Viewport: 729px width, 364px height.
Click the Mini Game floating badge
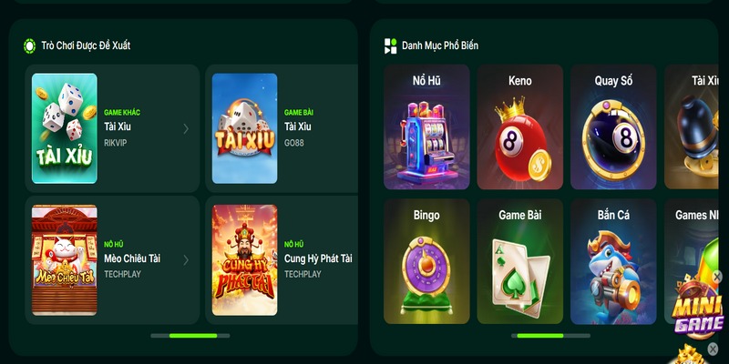click(699, 308)
